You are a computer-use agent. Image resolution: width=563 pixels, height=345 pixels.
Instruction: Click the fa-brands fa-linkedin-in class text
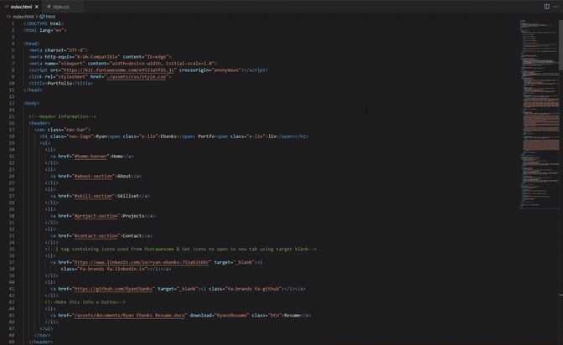tap(111, 269)
